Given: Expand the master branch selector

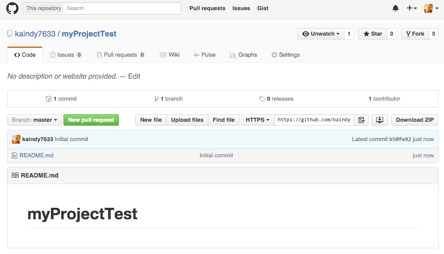Looking at the screenshot, I should pos(35,120).
